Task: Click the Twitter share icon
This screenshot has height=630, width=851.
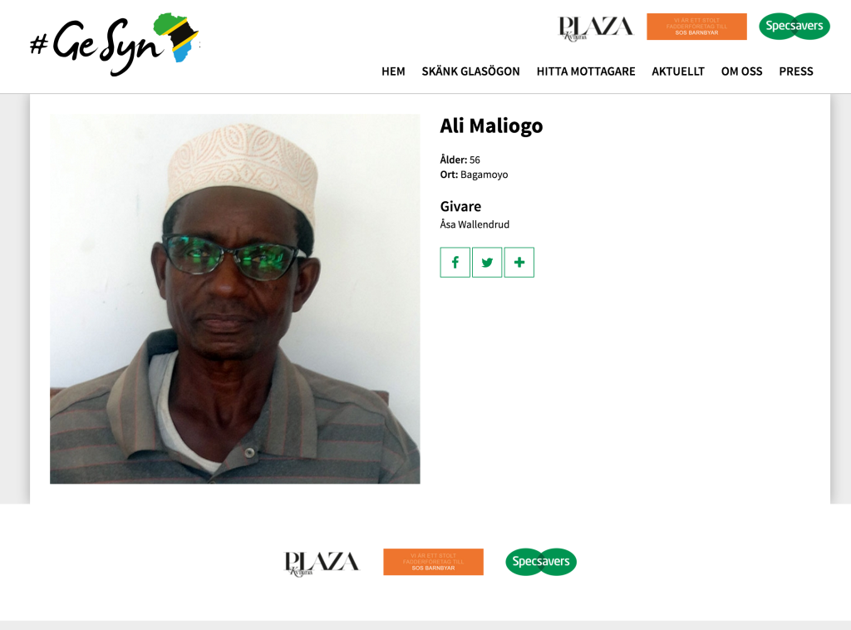Action: pyautogui.click(x=487, y=263)
